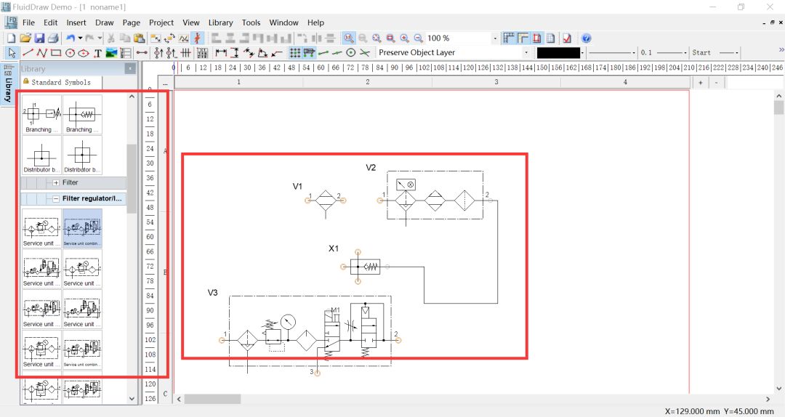This screenshot has height=417, width=785.
Task: Open the Help question mark icon
Action: (x=586, y=38)
